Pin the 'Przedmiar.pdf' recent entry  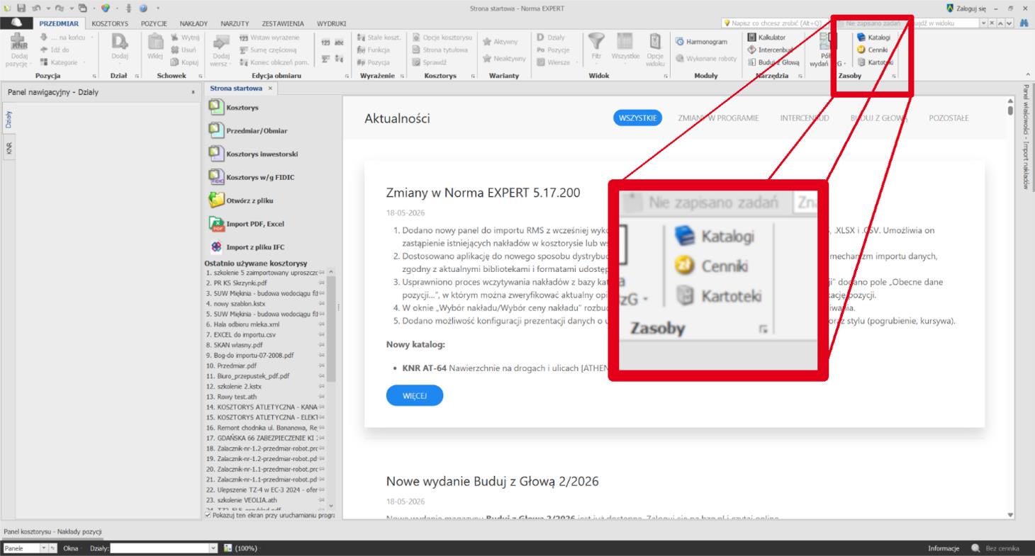coord(322,367)
